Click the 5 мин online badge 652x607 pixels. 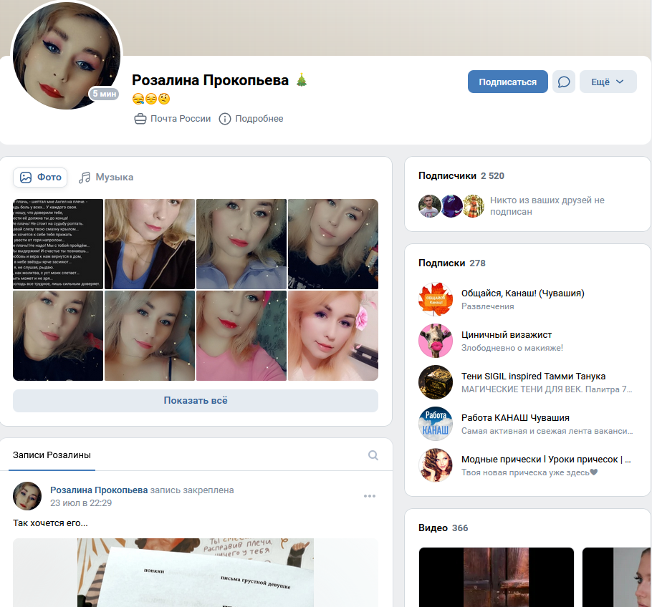pyautogui.click(x=104, y=94)
